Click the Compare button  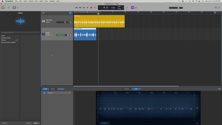(61, 89)
